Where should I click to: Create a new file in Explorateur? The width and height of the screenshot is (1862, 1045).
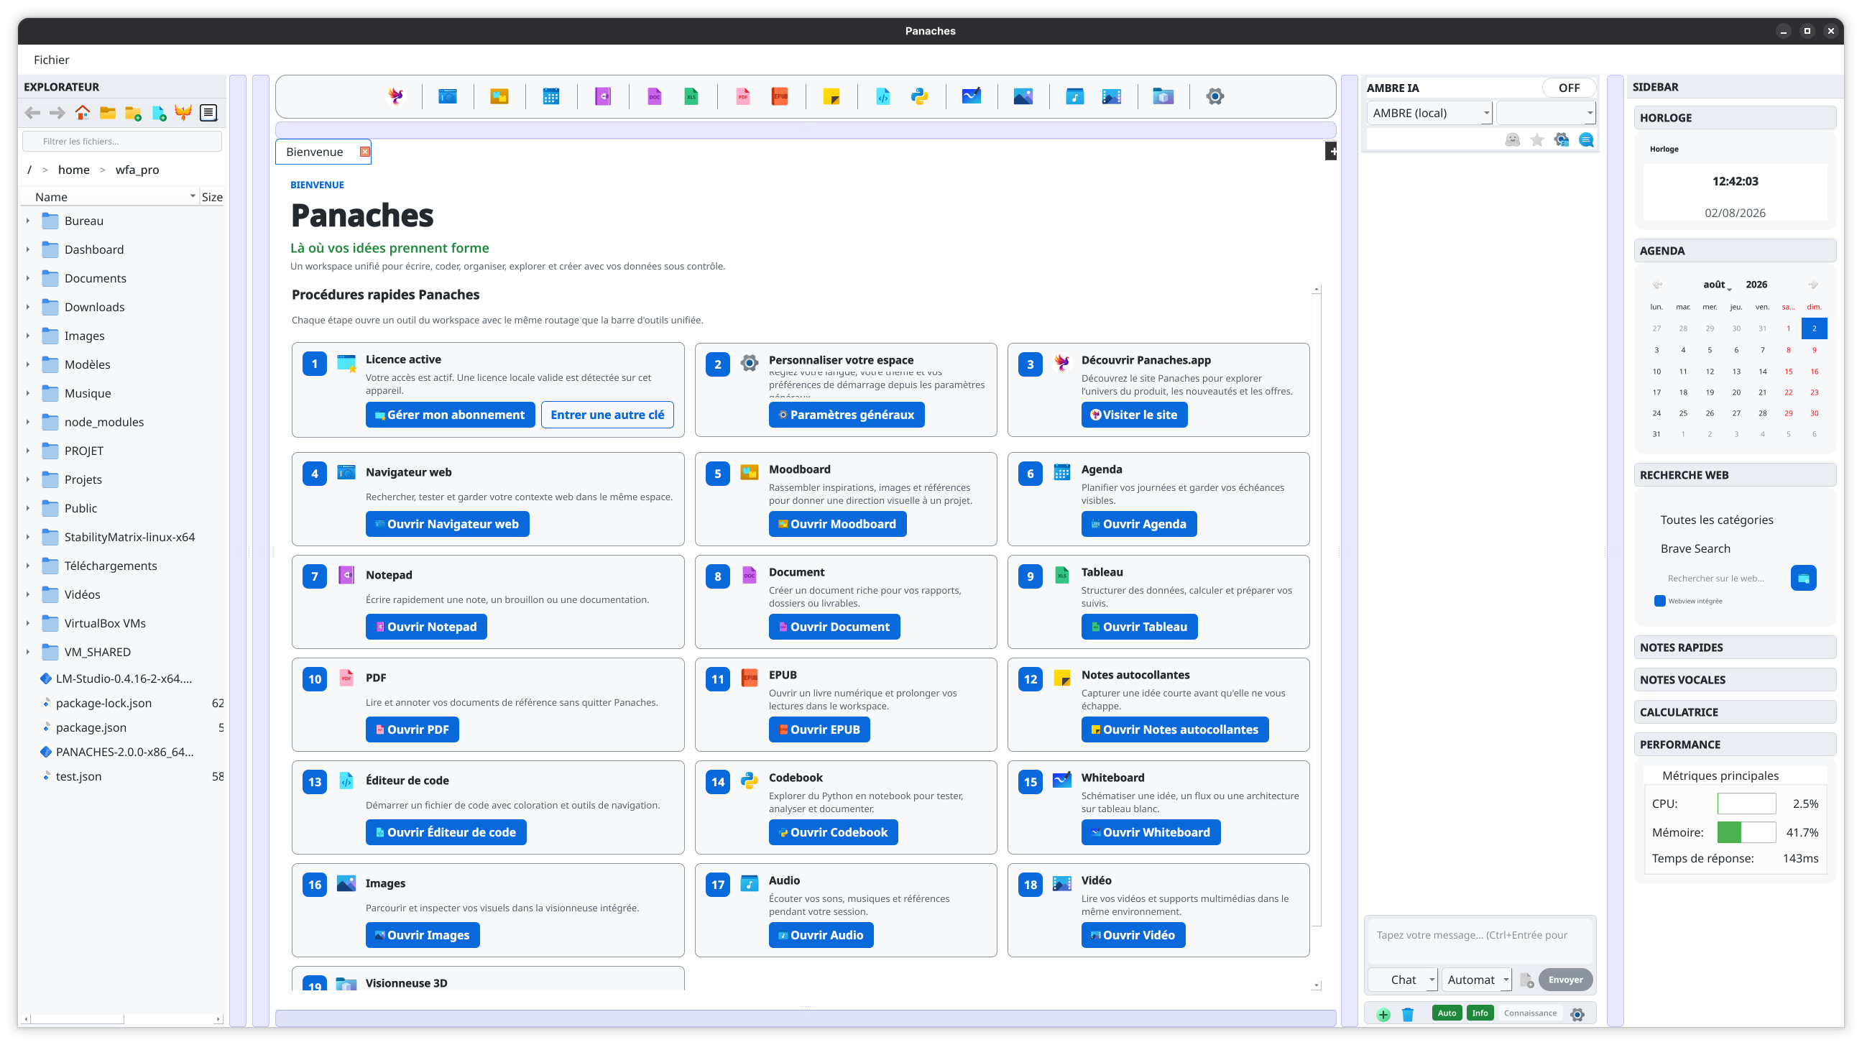coord(158,113)
